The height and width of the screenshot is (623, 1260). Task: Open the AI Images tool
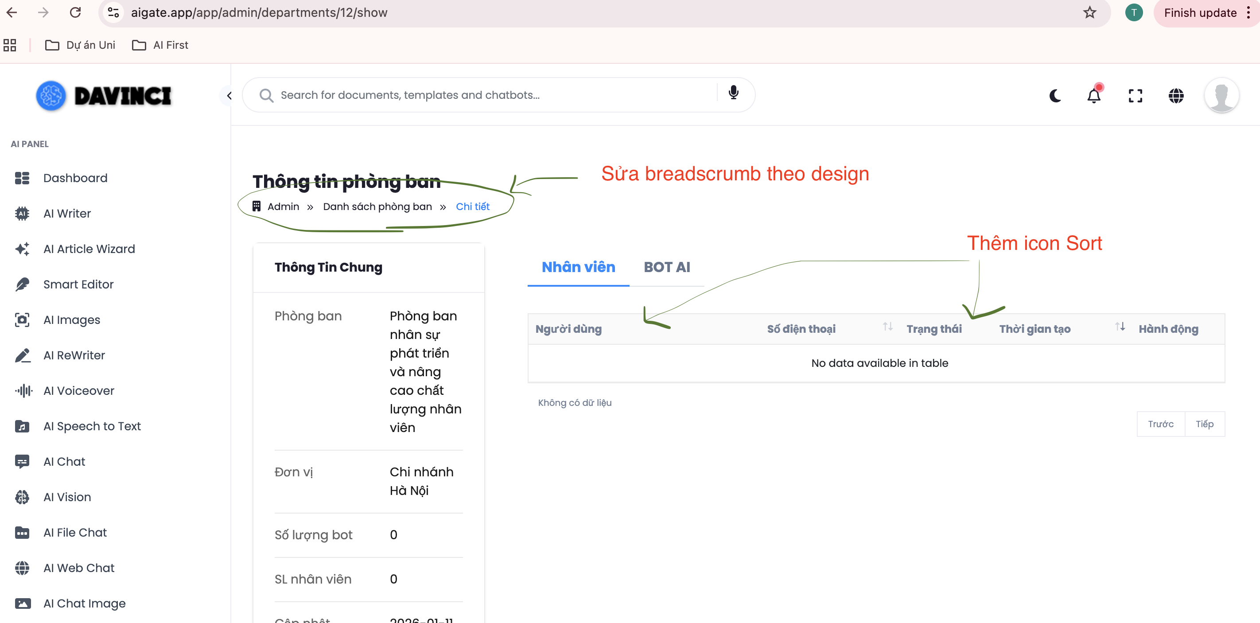coord(71,320)
